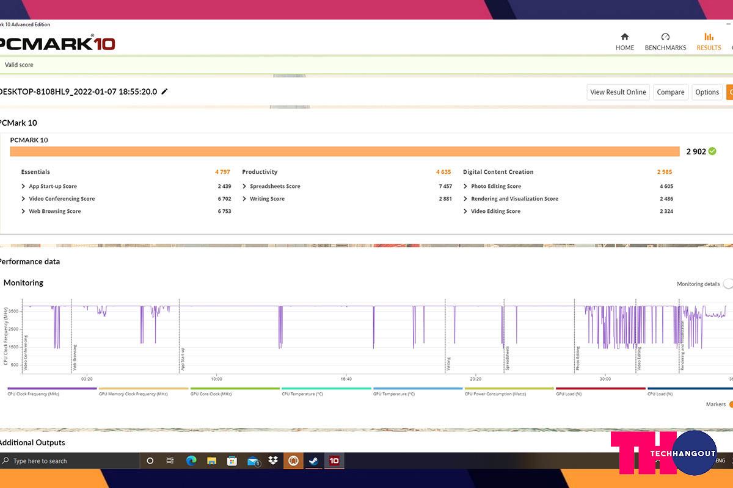
Task: Click the Monitoring section title
Action: [x=23, y=283]
